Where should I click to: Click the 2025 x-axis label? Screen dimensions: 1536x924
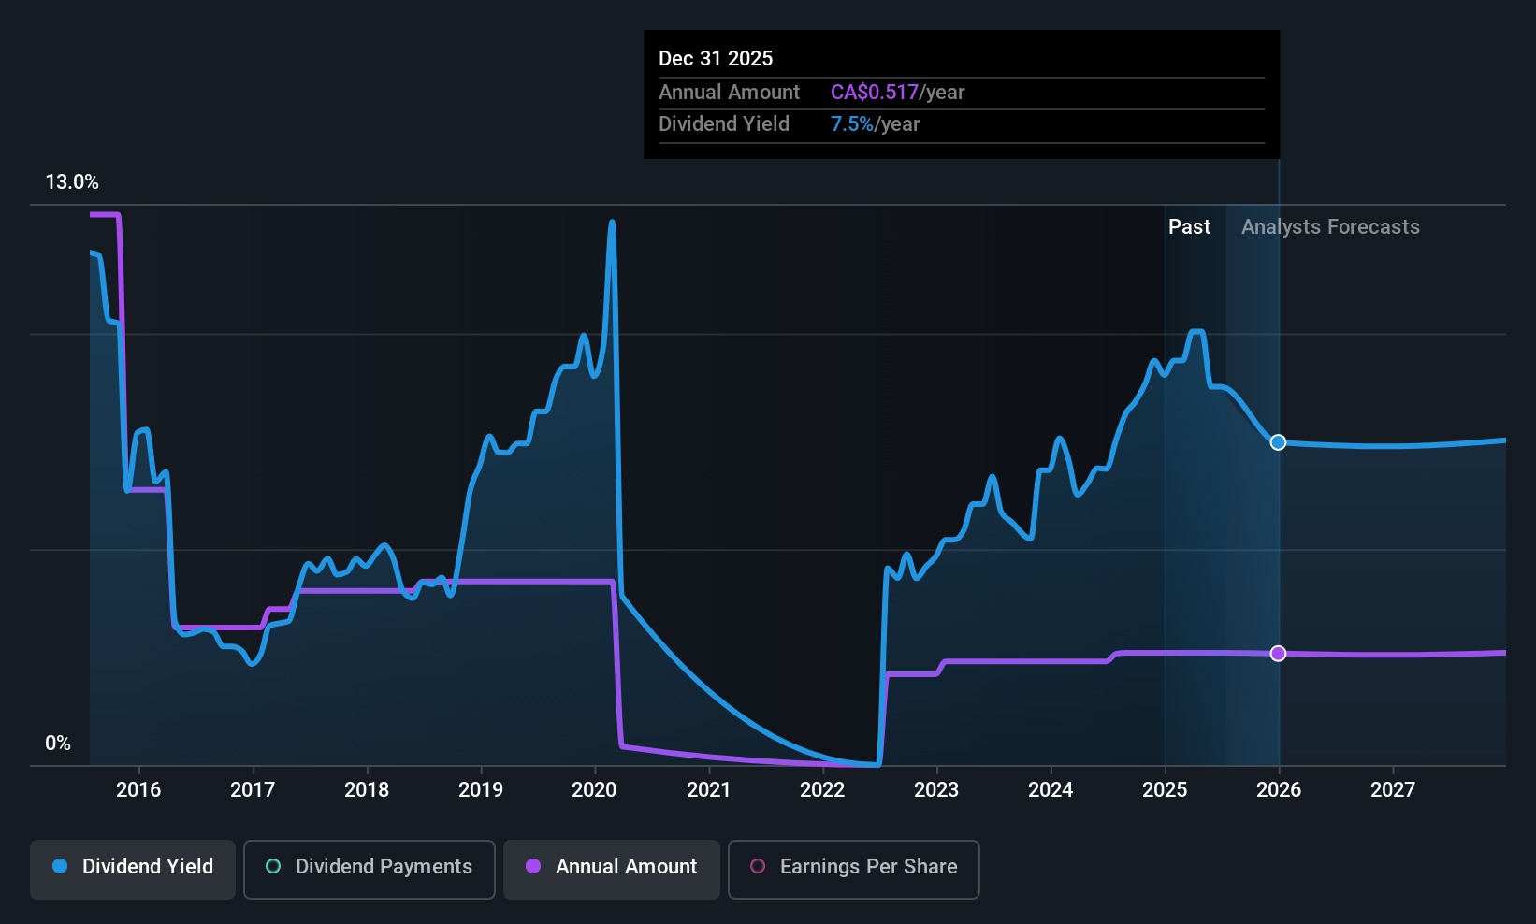pos(1165,790)
